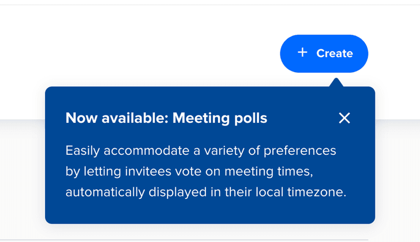
Task: Click the words "Now available" in the title
Action: pos(114,119)
